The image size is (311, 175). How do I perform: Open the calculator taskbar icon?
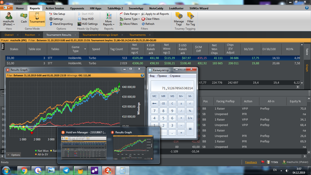pos(122,171)
